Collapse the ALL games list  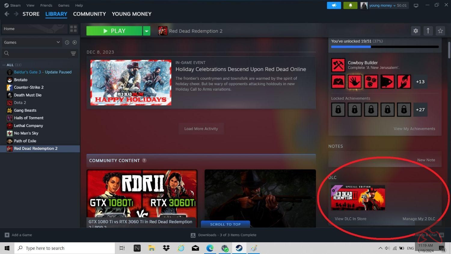4,65
